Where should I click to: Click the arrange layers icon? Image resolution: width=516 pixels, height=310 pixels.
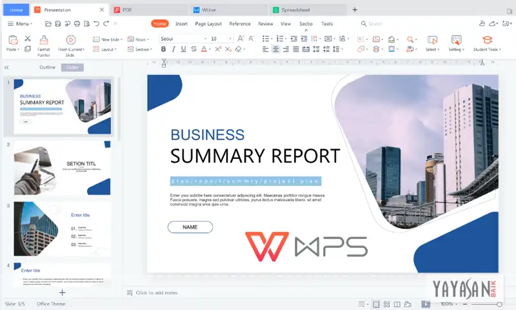(376, 49)
